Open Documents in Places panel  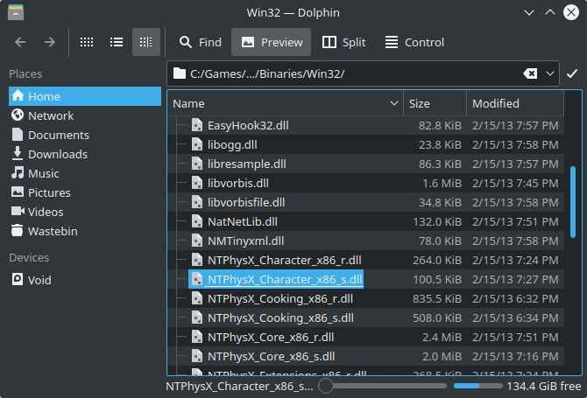[85, 135]
